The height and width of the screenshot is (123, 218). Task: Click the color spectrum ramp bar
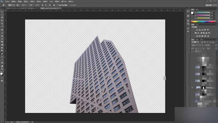(x=203, y=22)
